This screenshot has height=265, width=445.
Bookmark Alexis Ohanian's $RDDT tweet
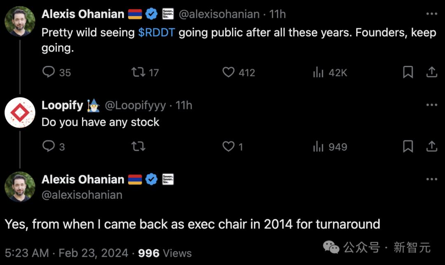click(x=408, y=72)
